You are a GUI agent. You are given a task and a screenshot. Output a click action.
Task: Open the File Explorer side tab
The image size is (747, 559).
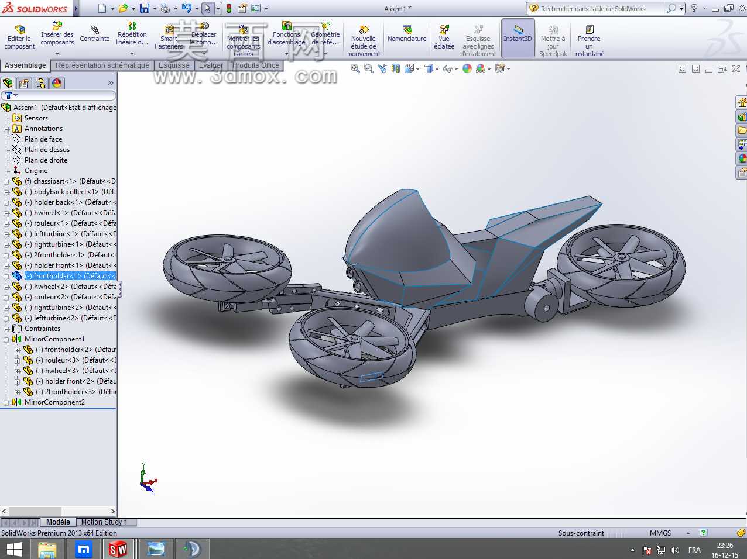[x=742, y=130]
